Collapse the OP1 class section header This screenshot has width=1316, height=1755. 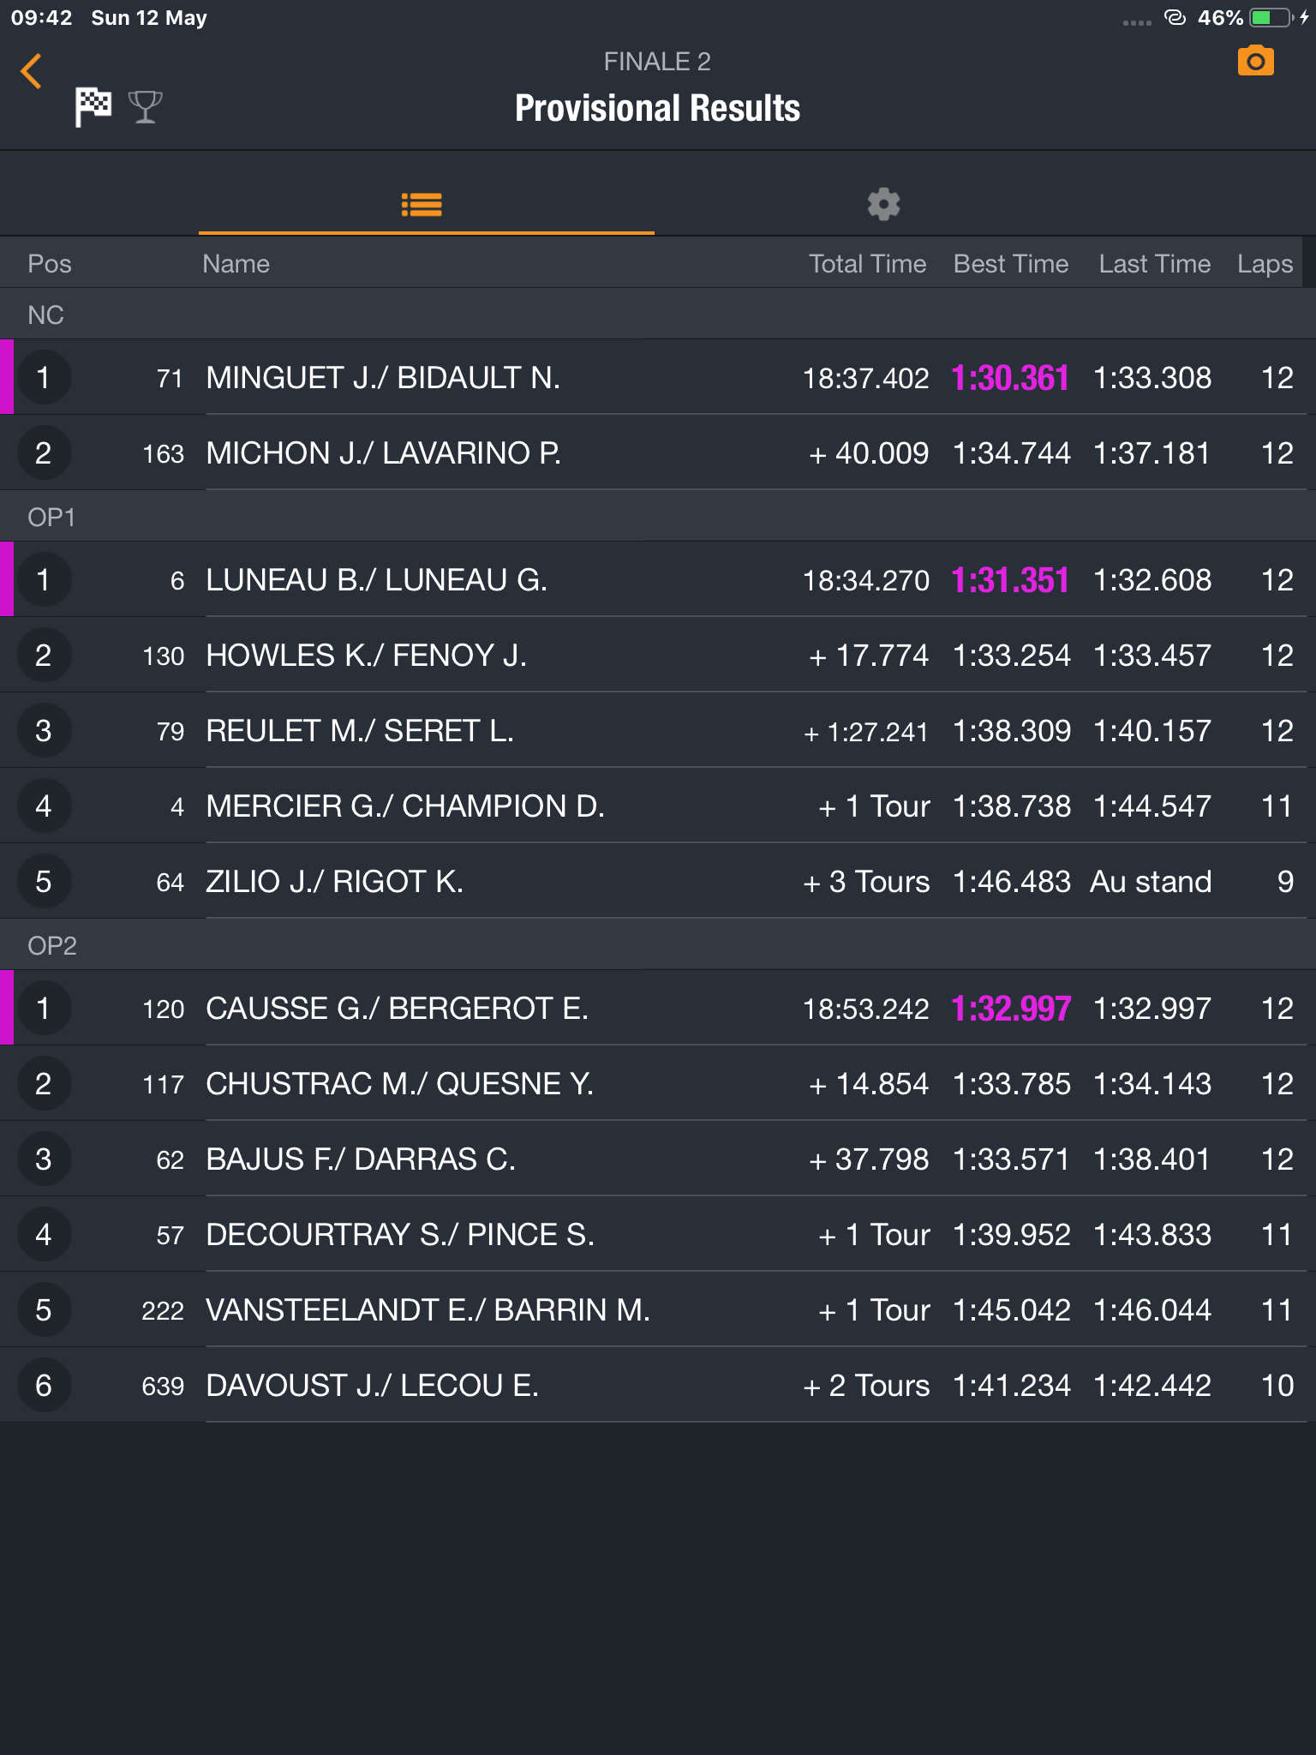point(658,517)
